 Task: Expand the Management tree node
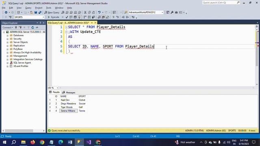7,56
